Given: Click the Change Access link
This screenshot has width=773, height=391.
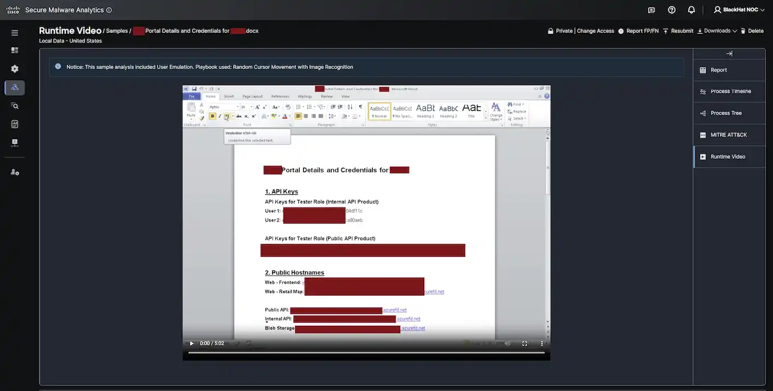Looking at the screenshot, I should (x=596, y=31).
